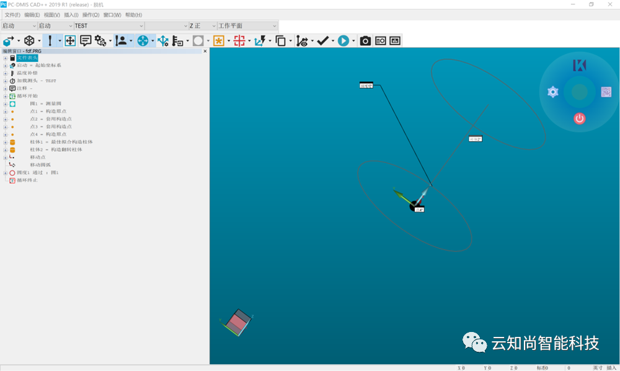Expand the 文件表头 tree node
Viewport: 620px width, 371px height.
pyautogui.click(x=5, y=58)
